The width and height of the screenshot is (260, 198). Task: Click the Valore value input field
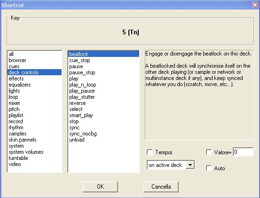[243, 152]
